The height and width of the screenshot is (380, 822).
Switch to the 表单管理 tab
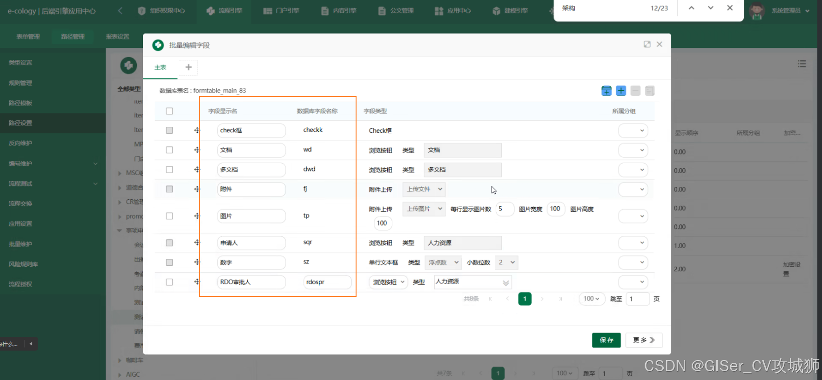click(28, 37)
